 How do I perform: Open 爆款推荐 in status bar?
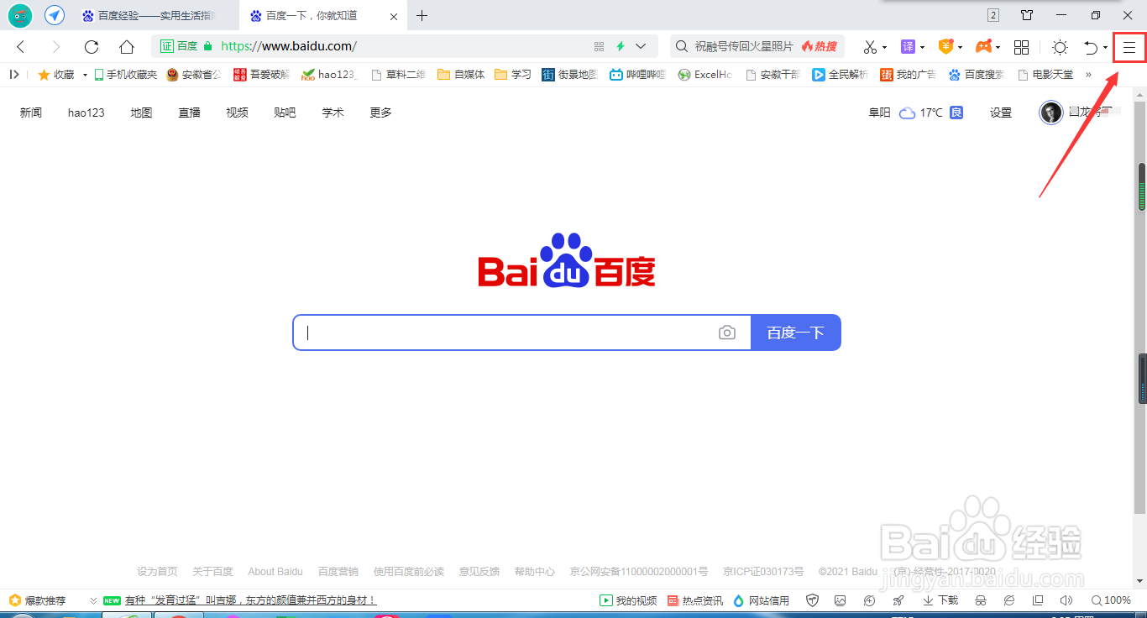point(37,600)
